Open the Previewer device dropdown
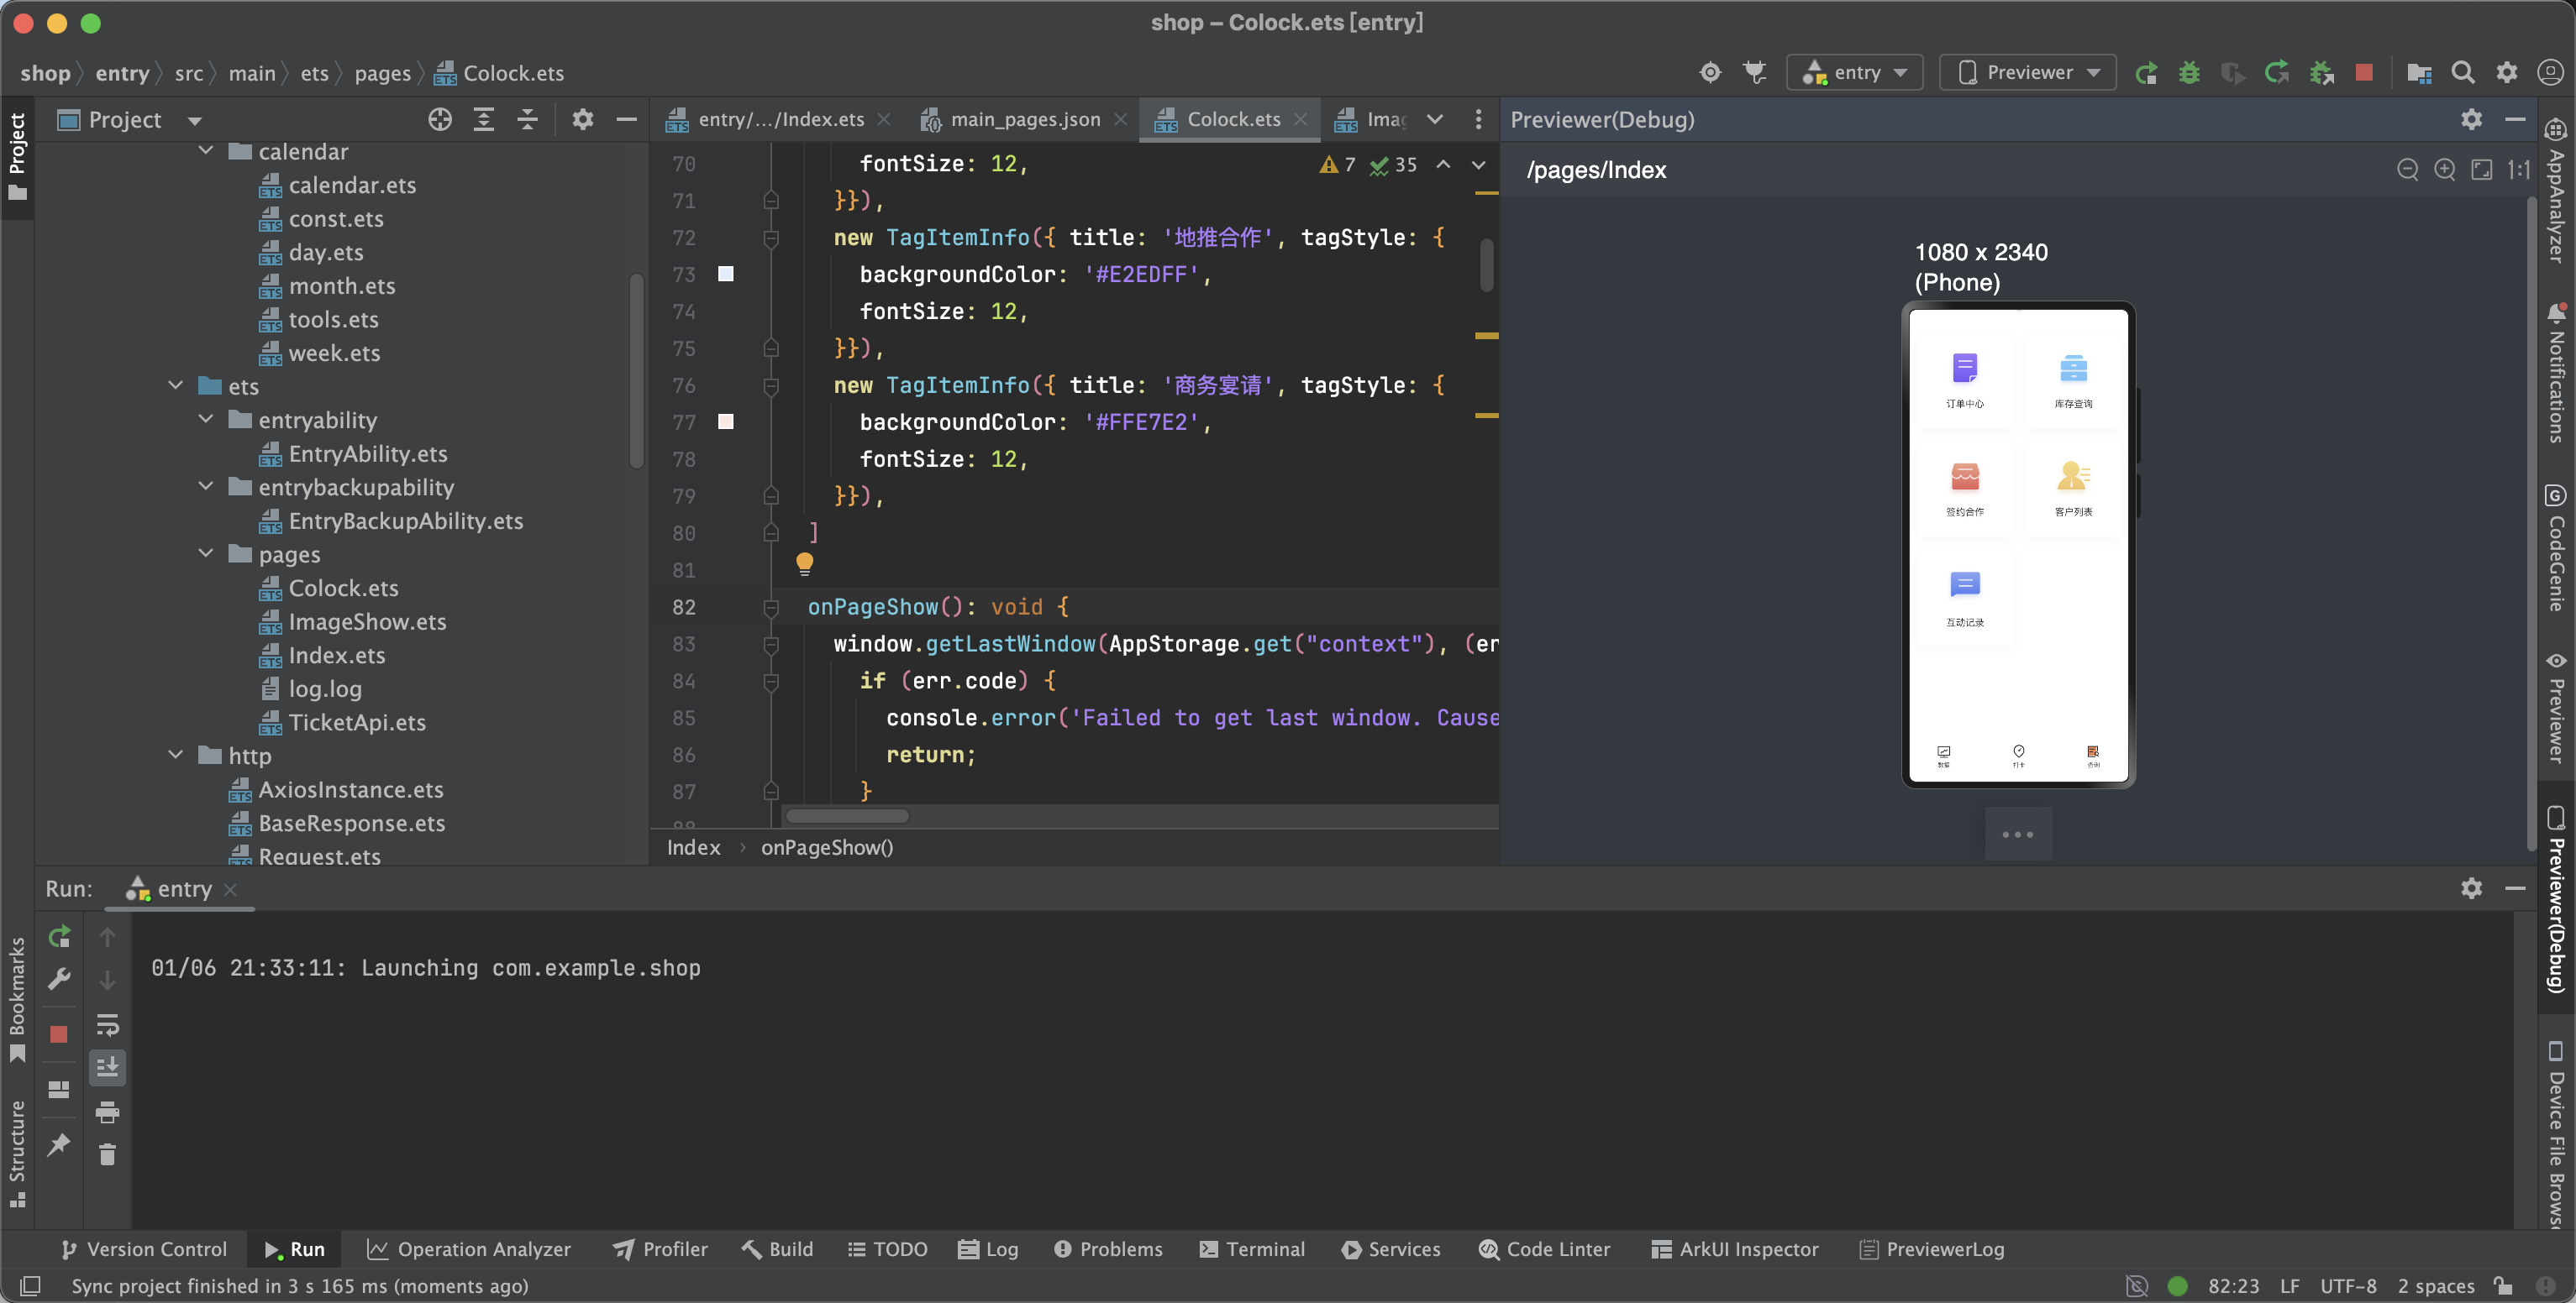The width and height of the screenshot is (2576, 1303). [x=2027, y=73]
